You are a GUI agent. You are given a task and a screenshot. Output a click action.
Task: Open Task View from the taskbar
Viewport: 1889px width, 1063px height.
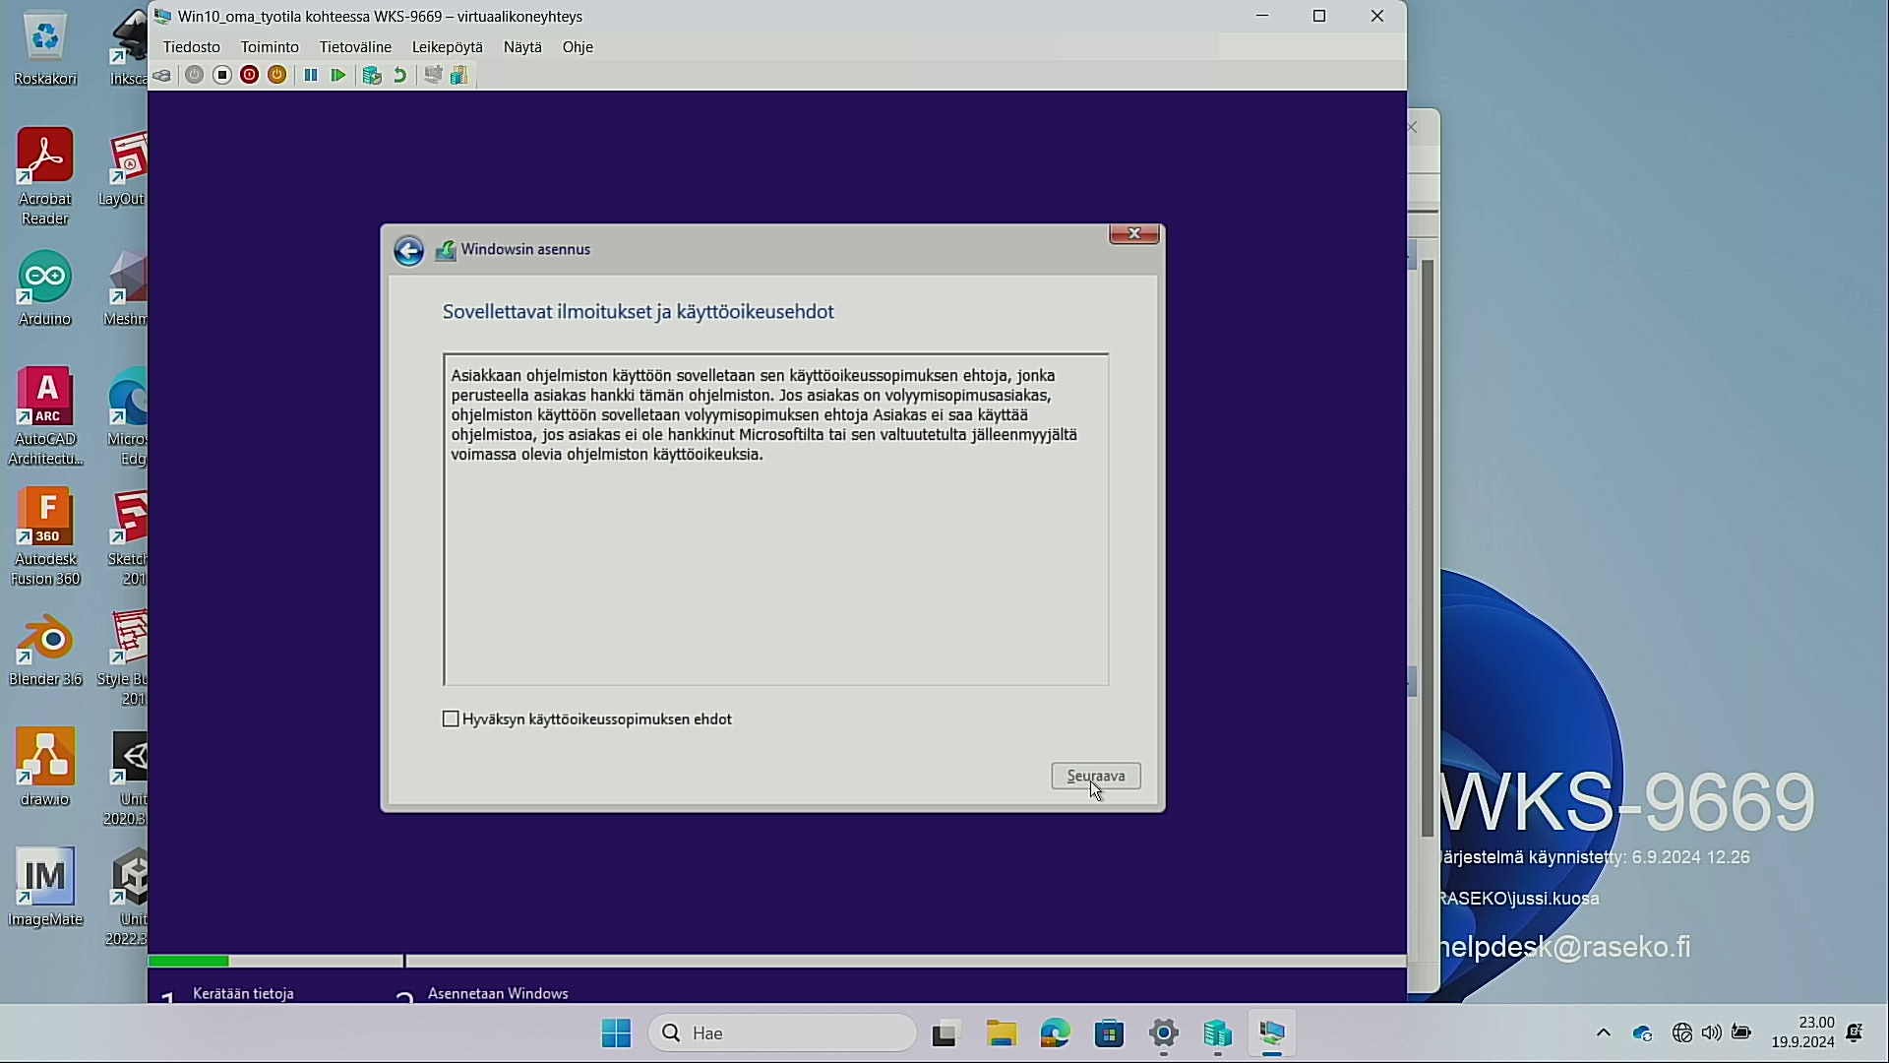(x=945, y=1033)
